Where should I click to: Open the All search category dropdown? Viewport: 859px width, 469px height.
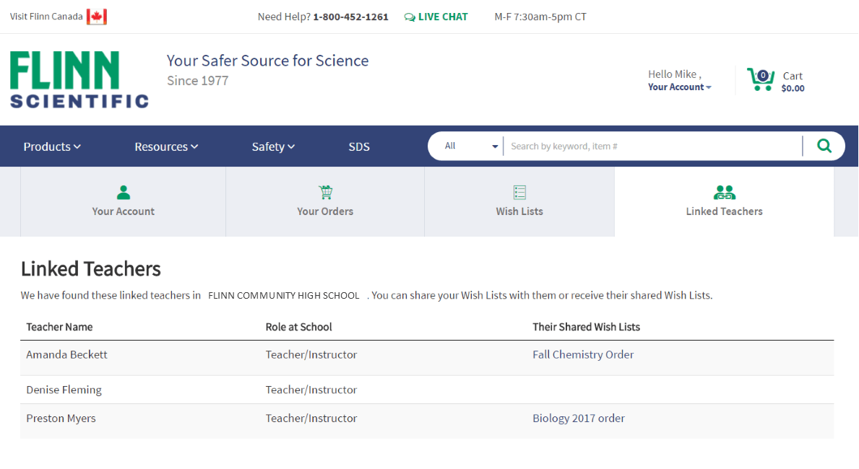(x=471, y=146)
